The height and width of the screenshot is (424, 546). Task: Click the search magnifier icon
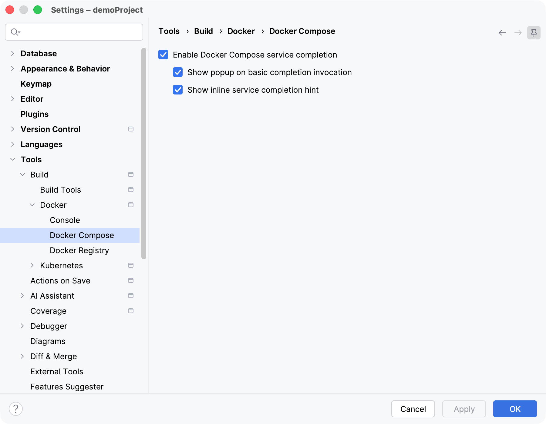click(x=15, y=32)
